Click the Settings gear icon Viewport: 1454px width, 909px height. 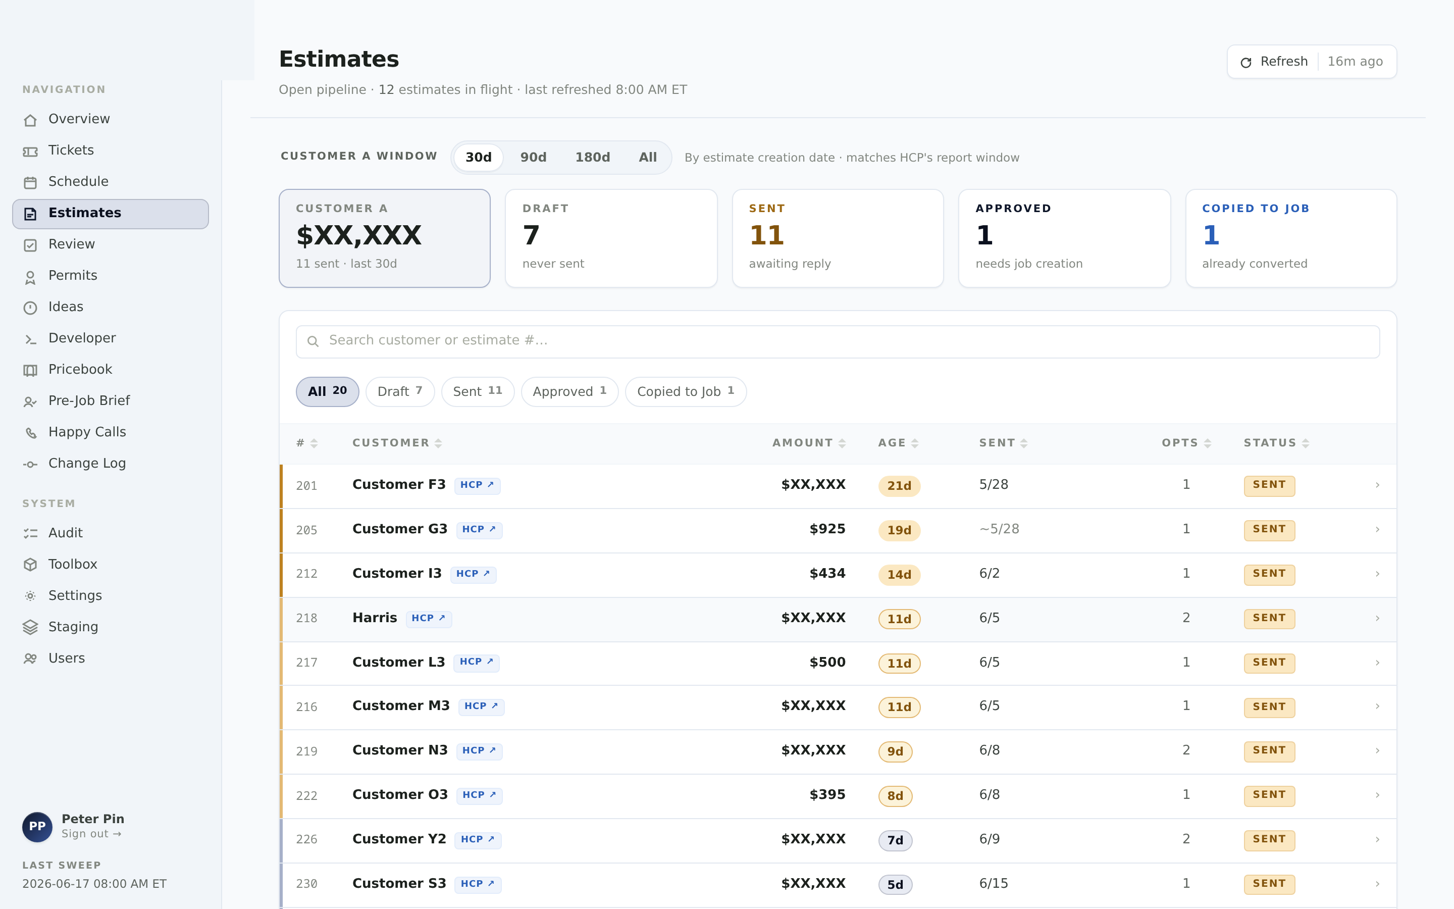(x=30, y=596)
